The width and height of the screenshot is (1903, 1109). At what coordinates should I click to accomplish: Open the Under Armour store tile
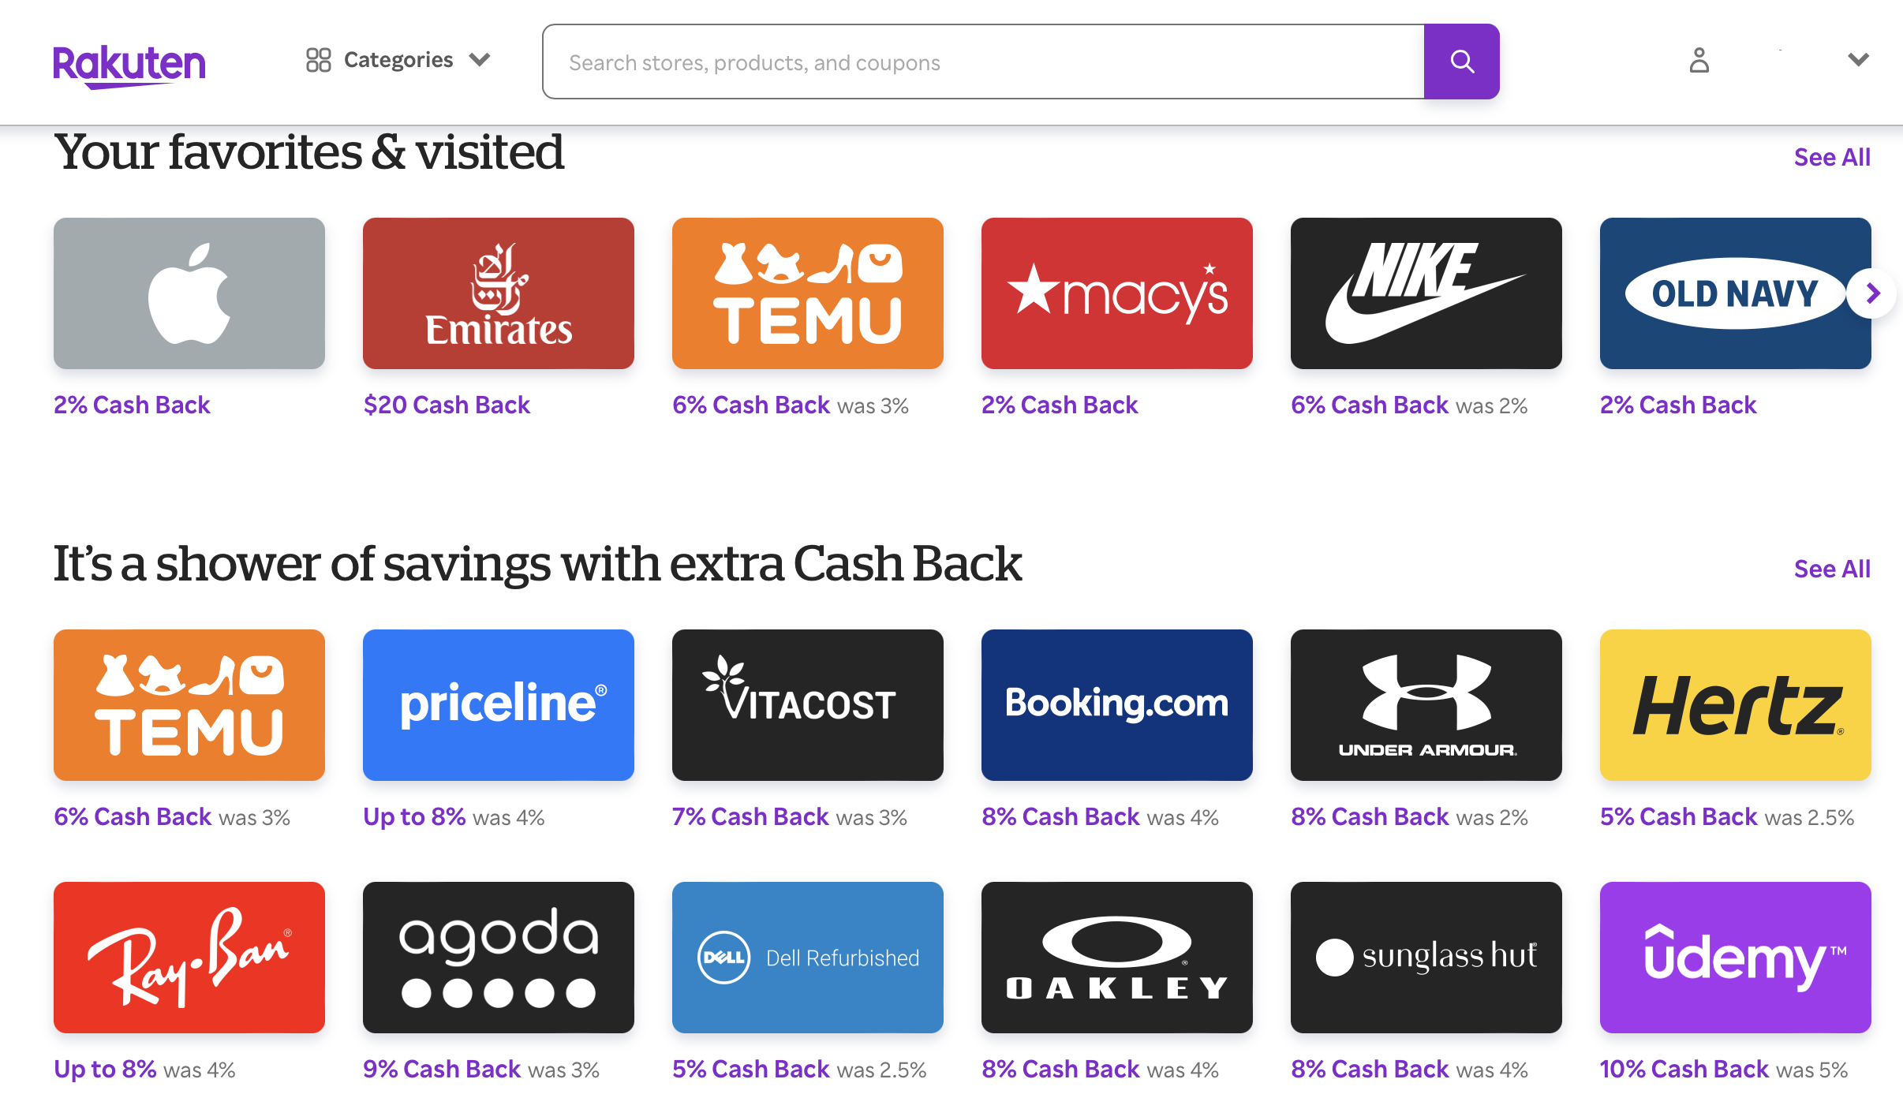click(x=1426, y=705)
